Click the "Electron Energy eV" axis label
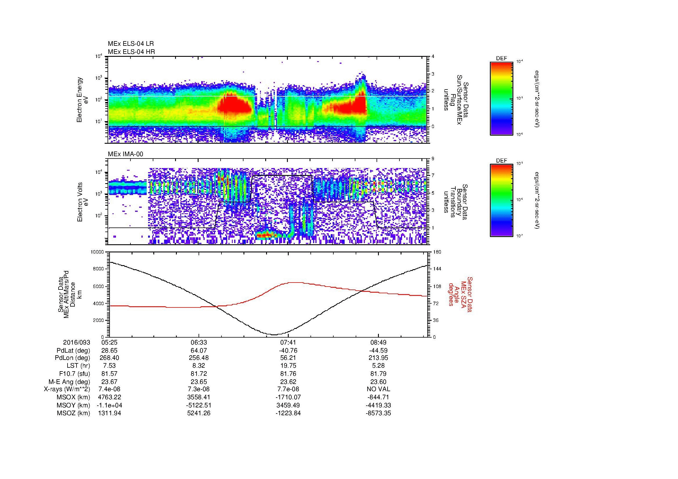 point(83,100)
